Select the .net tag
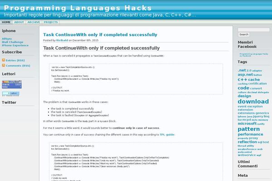This screenshot has width=272, height=181. [242, 70]
